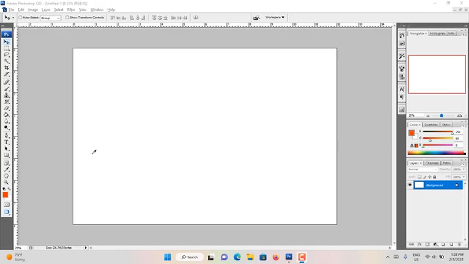Select the Pen tool
The width and height of the screenshot is (469, 264).
(7, 136)
